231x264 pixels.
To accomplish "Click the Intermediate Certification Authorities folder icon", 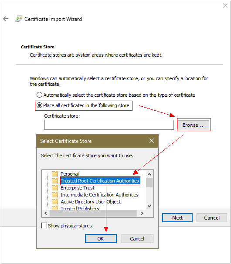I will click(x=55, y=194).
